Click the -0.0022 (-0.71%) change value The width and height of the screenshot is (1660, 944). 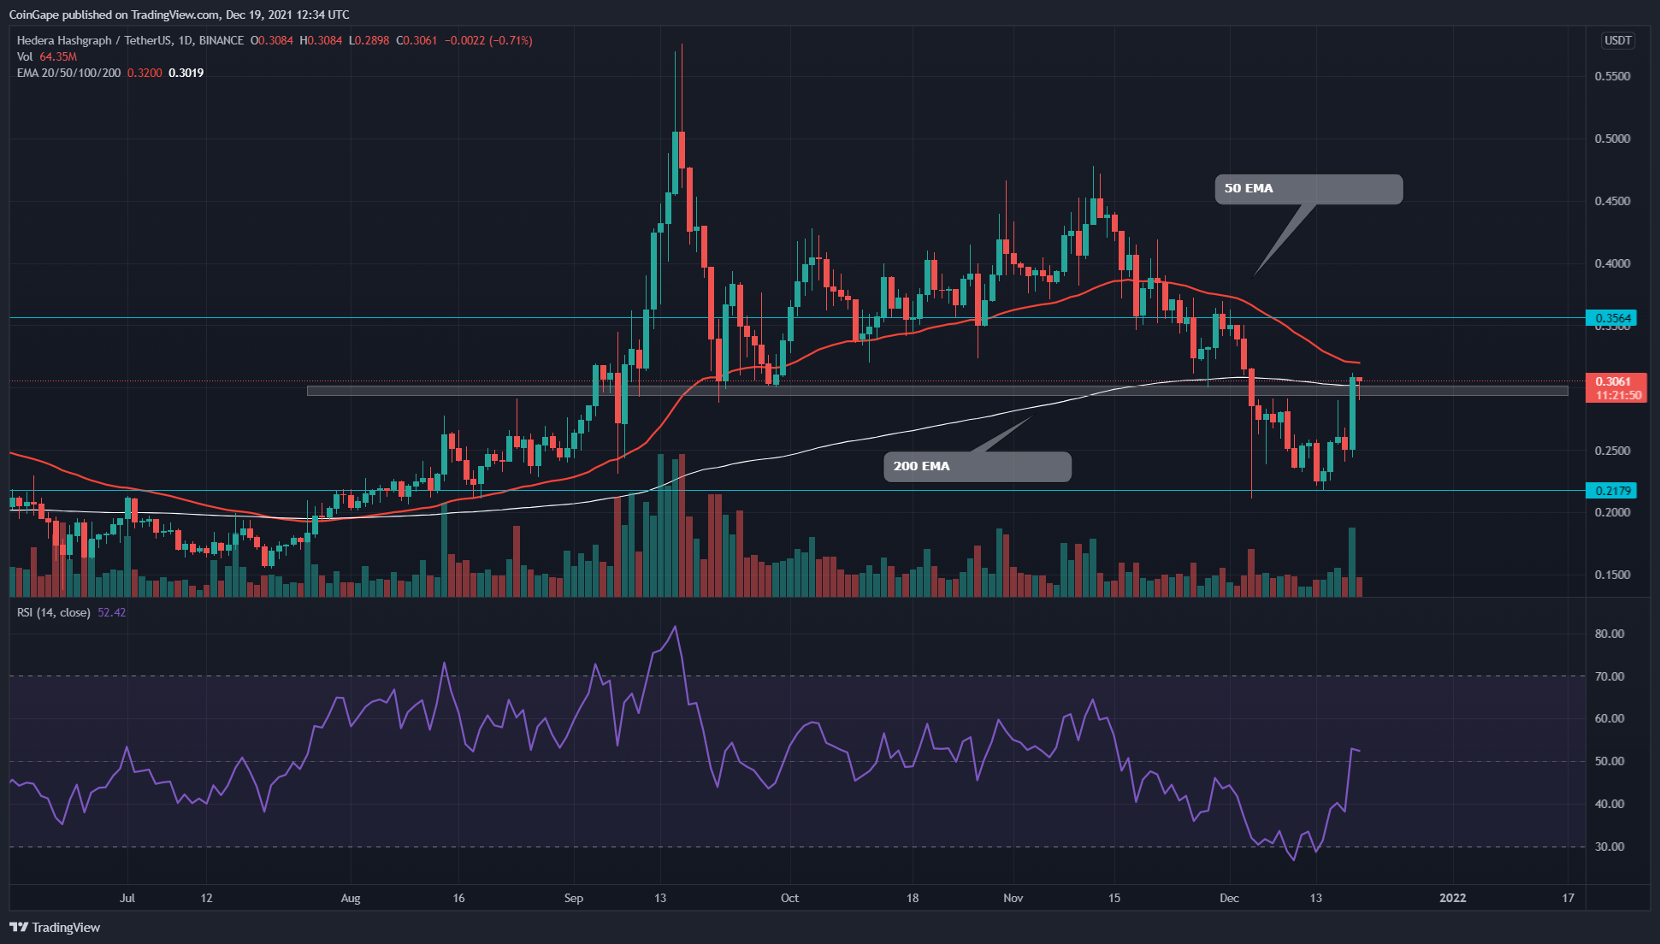point(488,40)
